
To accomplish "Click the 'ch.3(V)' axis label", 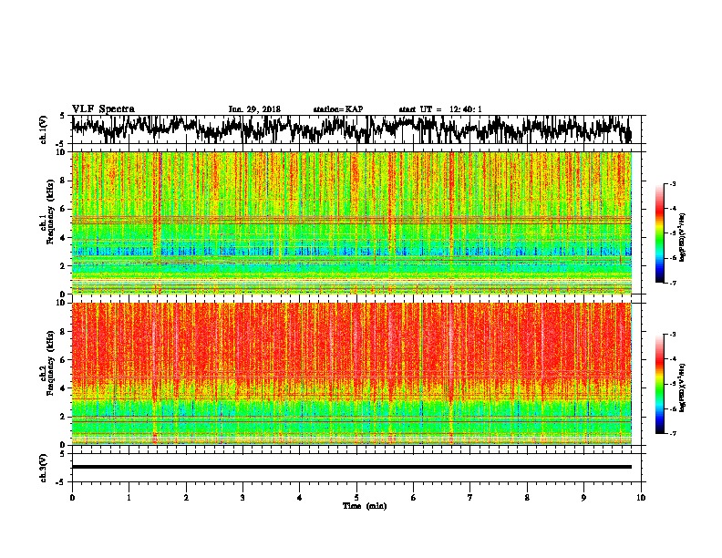I will click(44, 468).
